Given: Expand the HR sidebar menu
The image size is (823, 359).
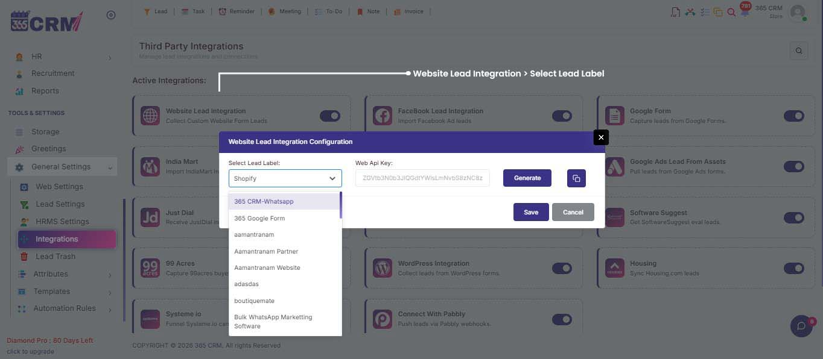Looking at the screenshot, I should coord(63,57).
